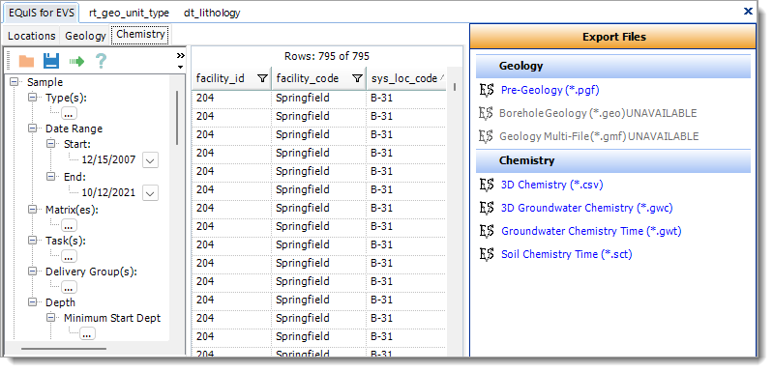Image resolution: width=773 pixels, height=372 pixels.
Task: Click the blue save disk icon
Action: click(50, 61)
